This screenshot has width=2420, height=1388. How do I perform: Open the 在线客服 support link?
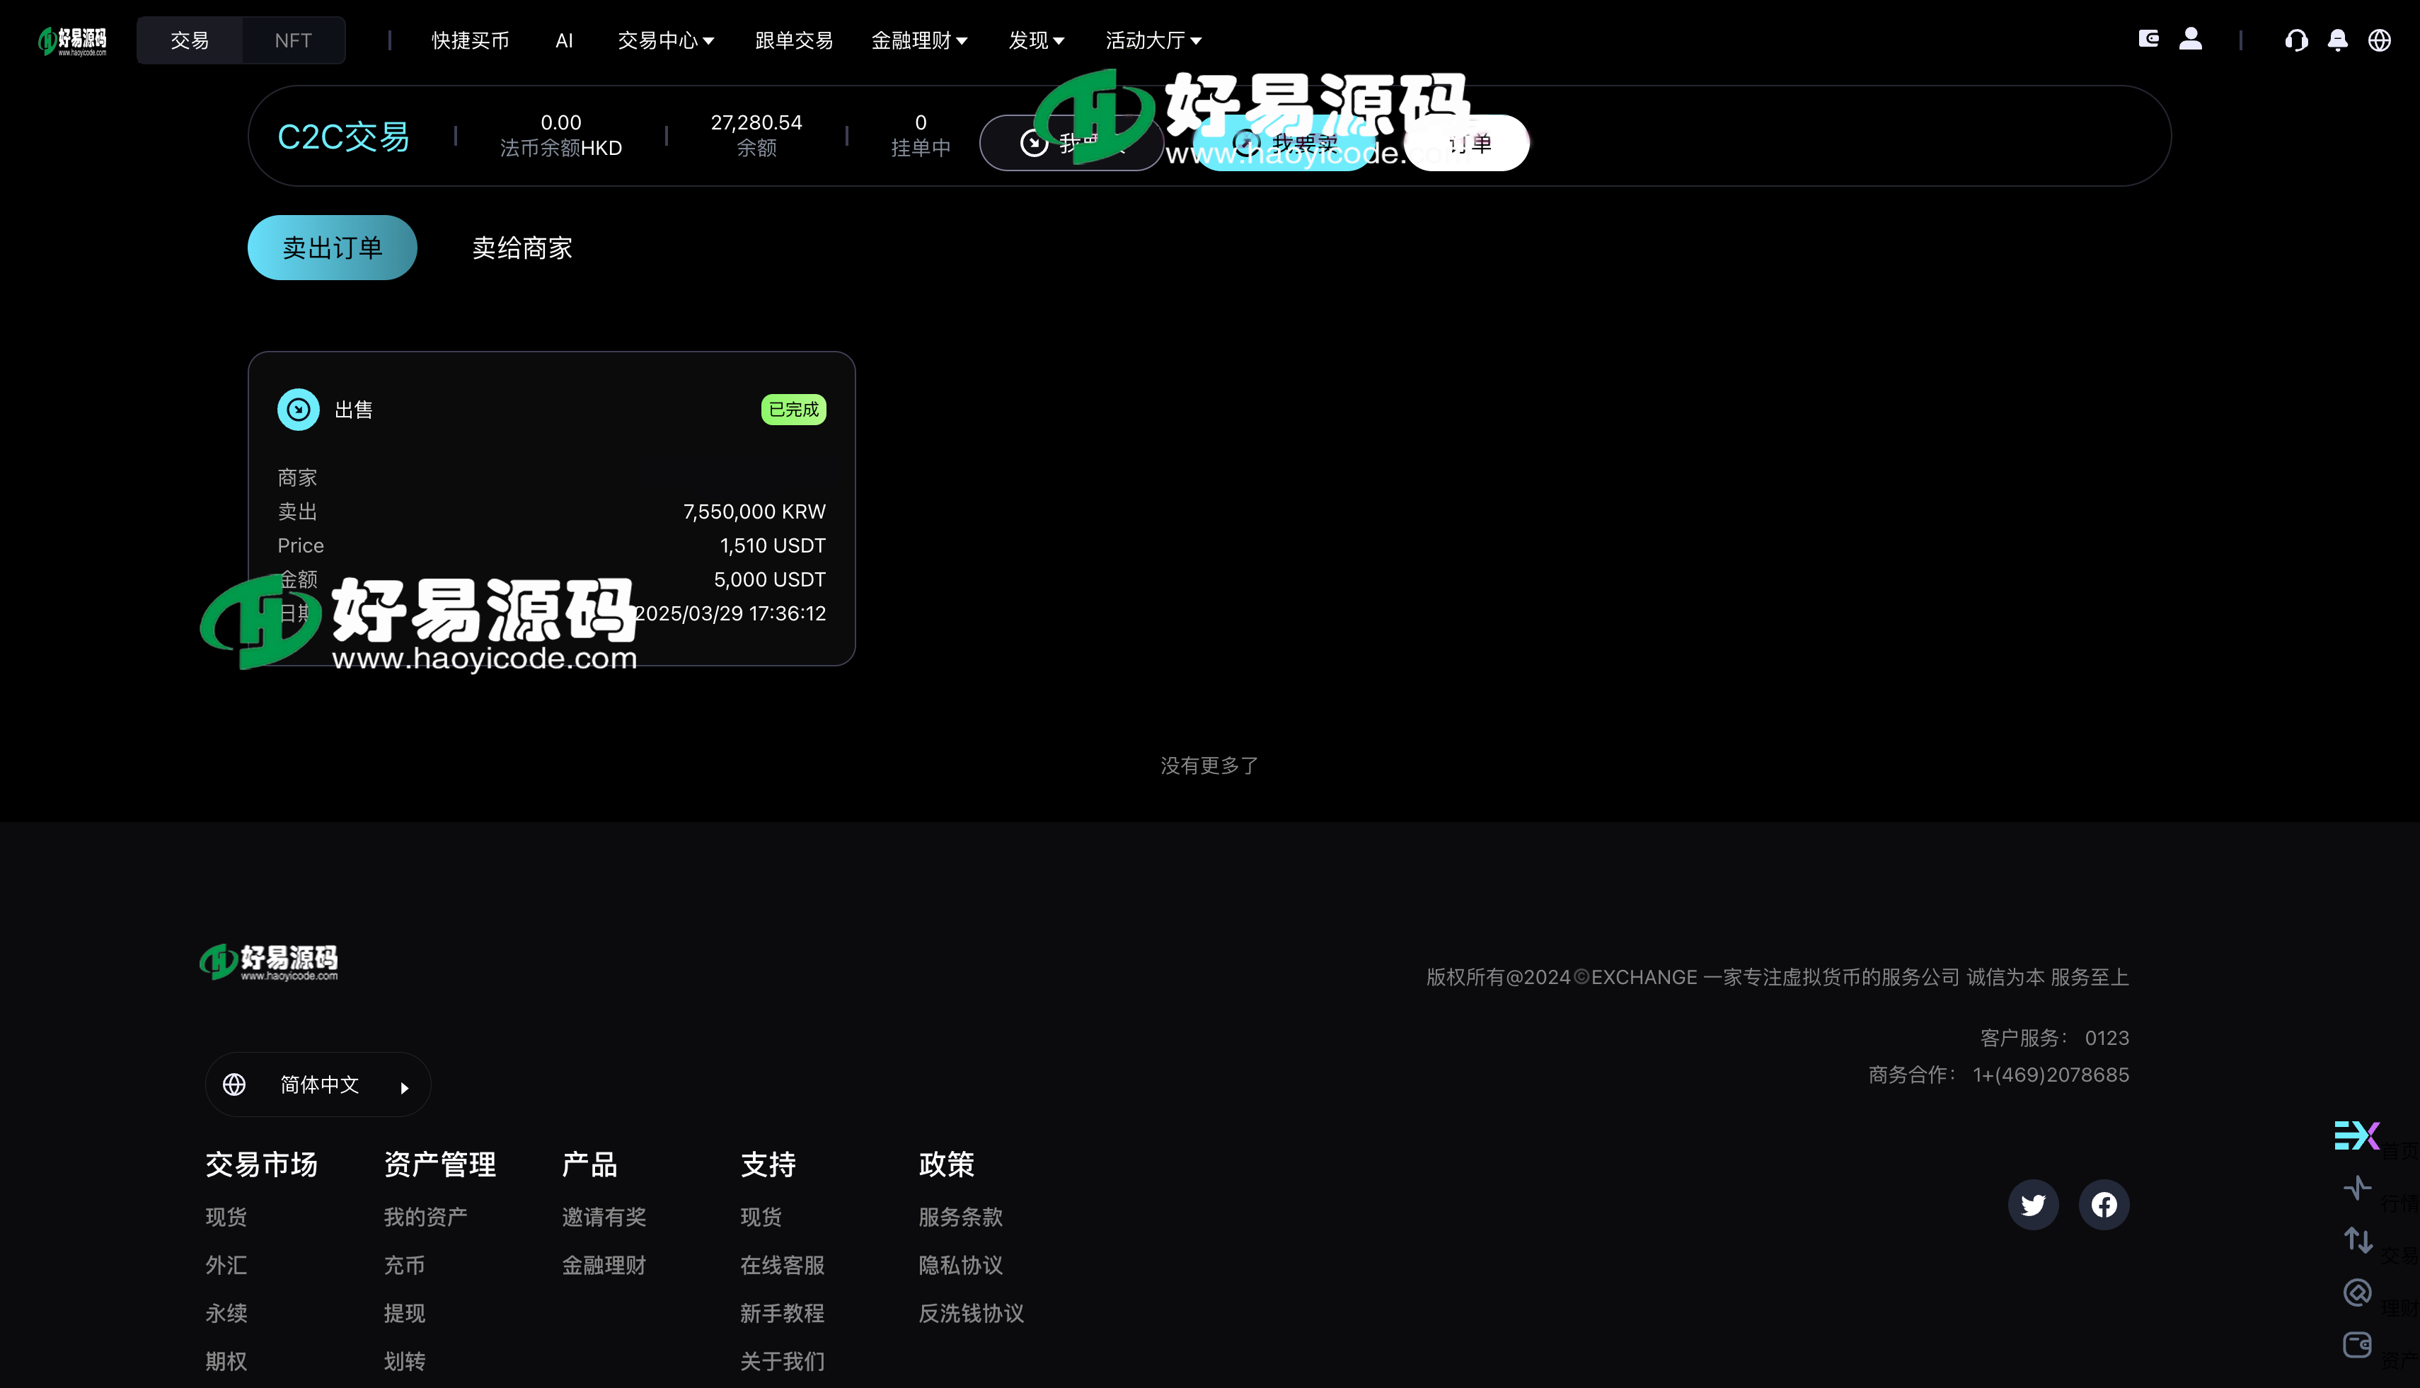[x=781, y=1264]
